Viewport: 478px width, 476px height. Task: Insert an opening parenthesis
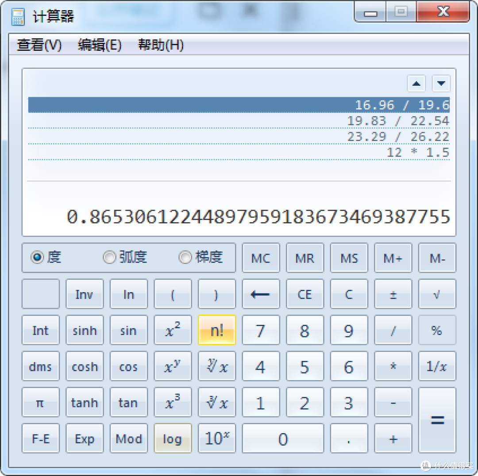pyautogui.click(x=173, y=294)
